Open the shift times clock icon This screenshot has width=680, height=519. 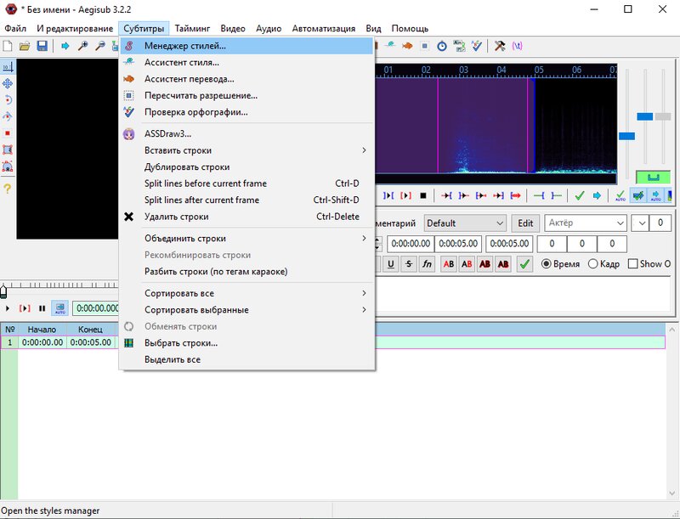[441, 46]
